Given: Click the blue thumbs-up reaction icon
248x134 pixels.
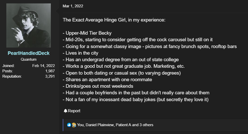Looking at the screenshot, I should point(69,125).
